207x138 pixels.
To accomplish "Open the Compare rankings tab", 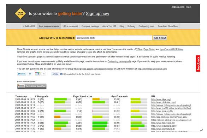I will click(90, 26).
